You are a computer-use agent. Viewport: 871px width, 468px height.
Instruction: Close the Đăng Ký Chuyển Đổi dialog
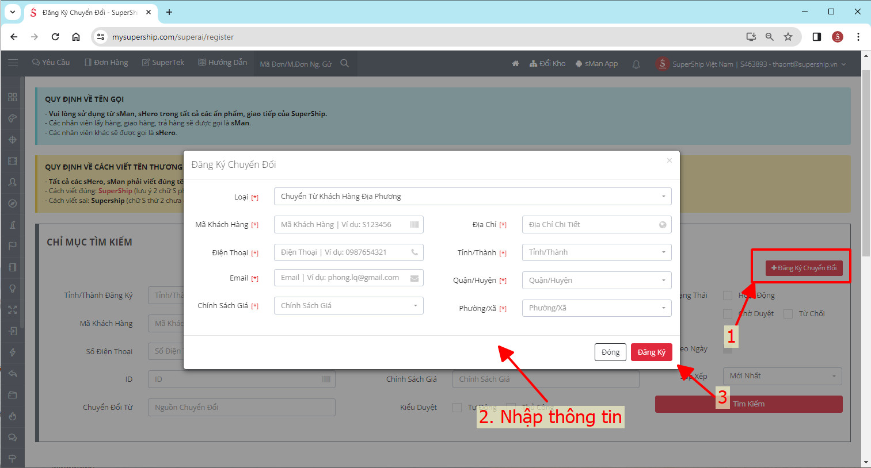[670, 160]
